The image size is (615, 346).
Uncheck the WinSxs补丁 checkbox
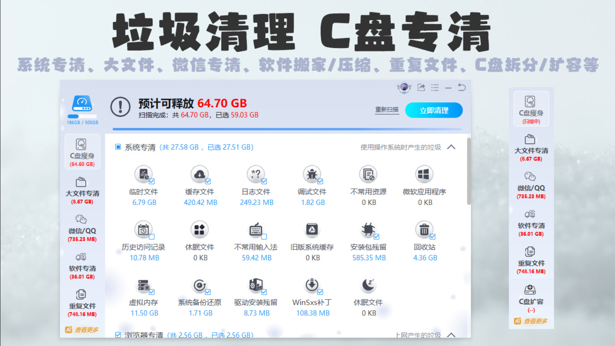320,292
